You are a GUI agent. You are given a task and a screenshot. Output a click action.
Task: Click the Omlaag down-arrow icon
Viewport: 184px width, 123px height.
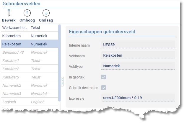pyautogui.click(x=46, y=13)
